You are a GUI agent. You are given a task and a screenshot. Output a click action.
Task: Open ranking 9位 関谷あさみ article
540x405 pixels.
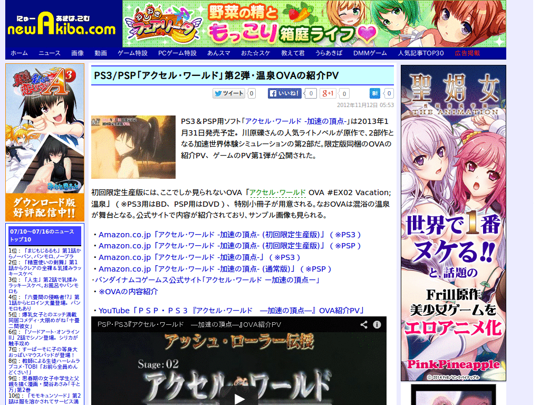coord(45,384)
